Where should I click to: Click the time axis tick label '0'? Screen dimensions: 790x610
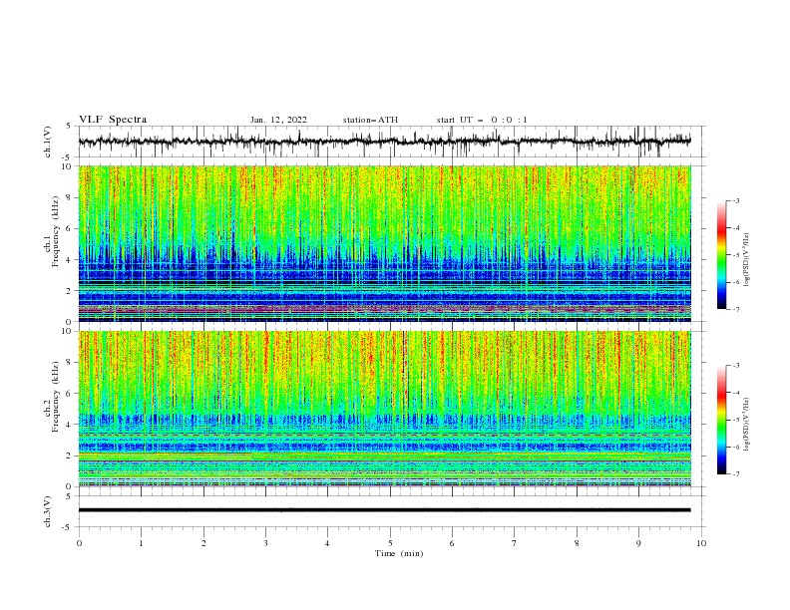(79, 543)
